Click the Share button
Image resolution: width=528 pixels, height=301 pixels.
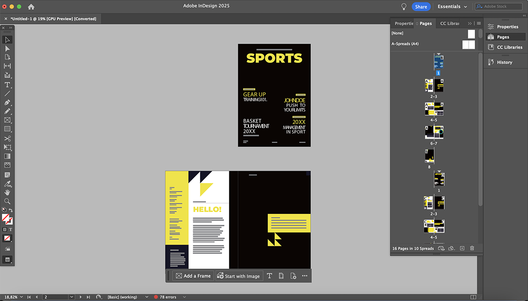(421, 7)
